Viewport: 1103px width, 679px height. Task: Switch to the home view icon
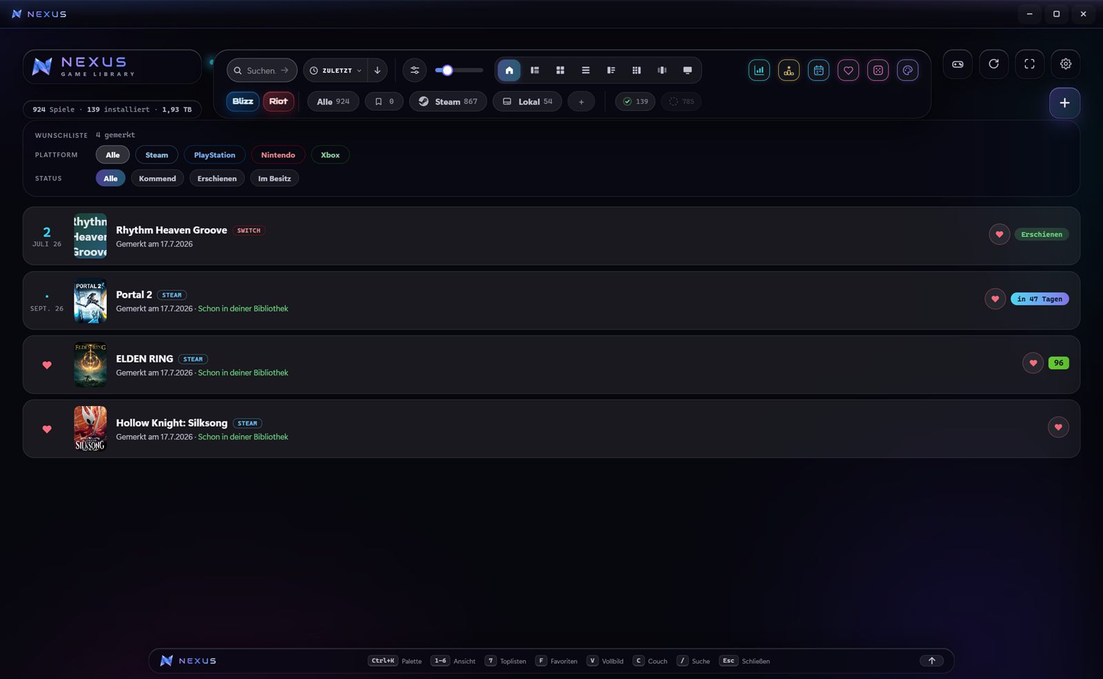point(509,70)
